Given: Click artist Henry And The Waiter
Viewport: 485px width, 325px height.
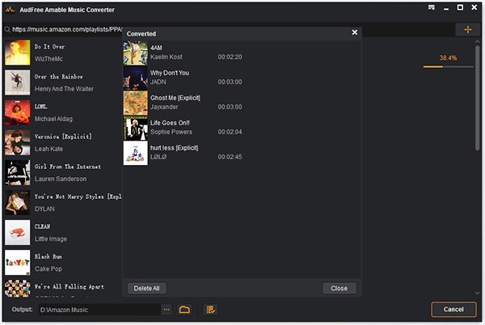Looking at the screenshot, I should pyautogui.click(x=64, y=89).
